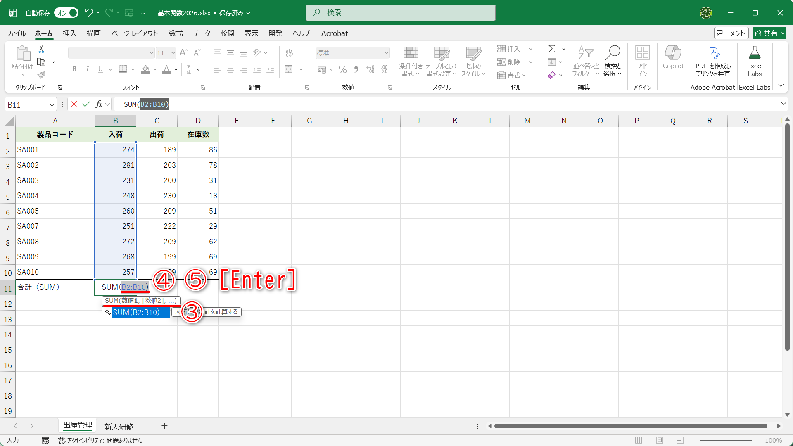Screen dimensions: 793x446
Task: Click the green Enter checkmark in formula bar
Action: (86, 104)
